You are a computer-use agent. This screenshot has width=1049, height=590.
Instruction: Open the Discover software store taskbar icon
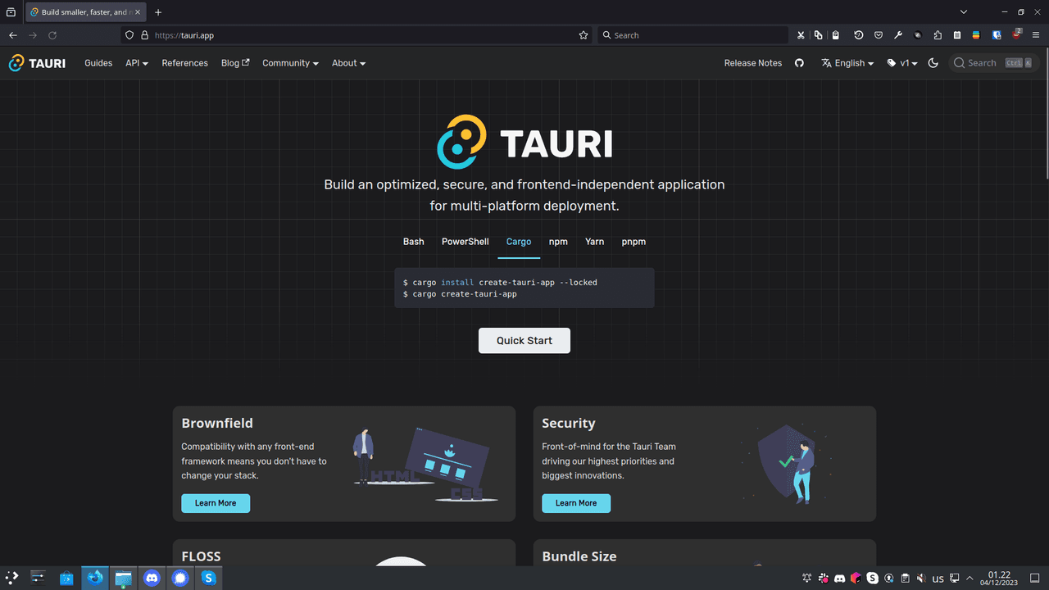coord(66,578)
